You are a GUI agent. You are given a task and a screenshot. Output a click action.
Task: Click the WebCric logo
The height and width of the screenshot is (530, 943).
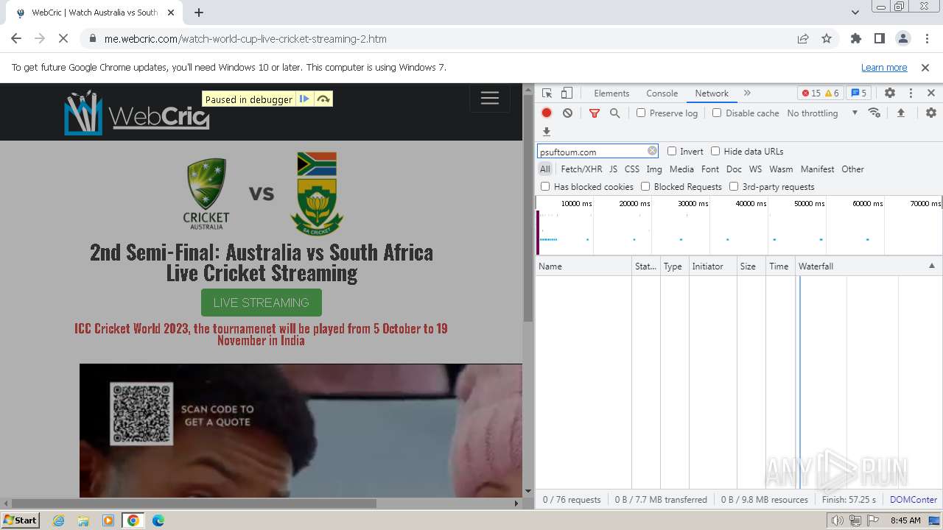tap(137, 113)
